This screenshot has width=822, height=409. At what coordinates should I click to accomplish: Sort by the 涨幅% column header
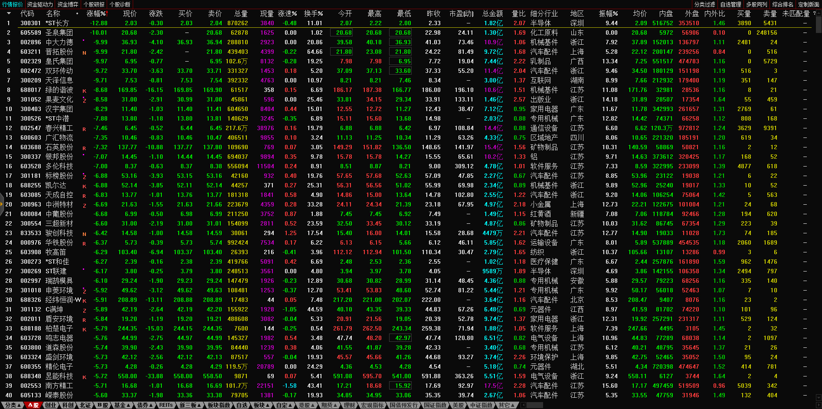[x=96, y=13]
